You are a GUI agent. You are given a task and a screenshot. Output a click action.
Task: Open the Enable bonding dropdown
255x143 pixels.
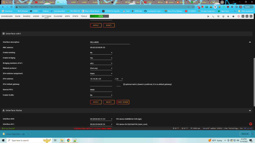tap(101, 53)
